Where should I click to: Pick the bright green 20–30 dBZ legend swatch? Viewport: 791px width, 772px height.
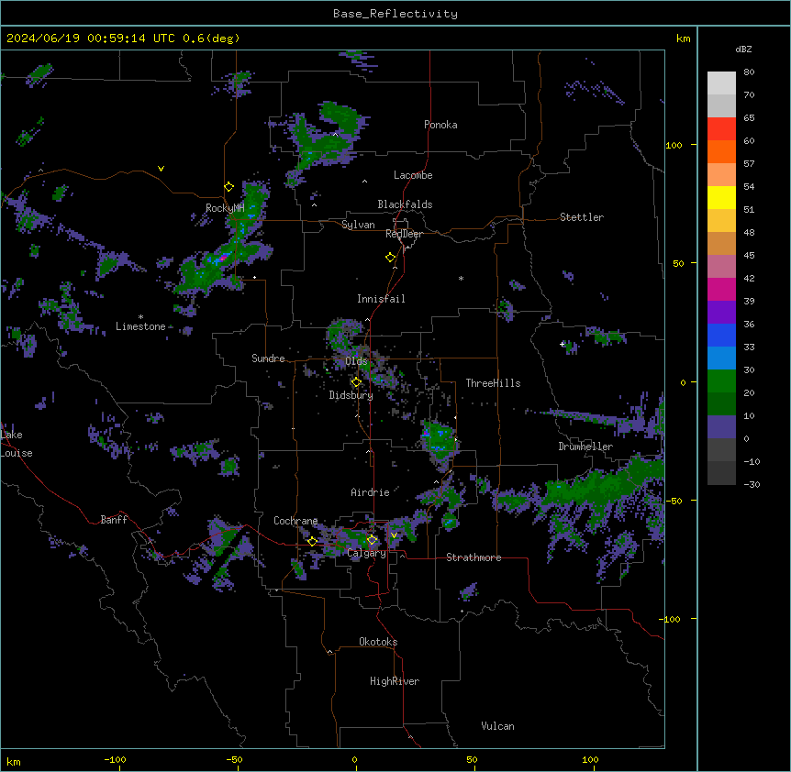721,381
